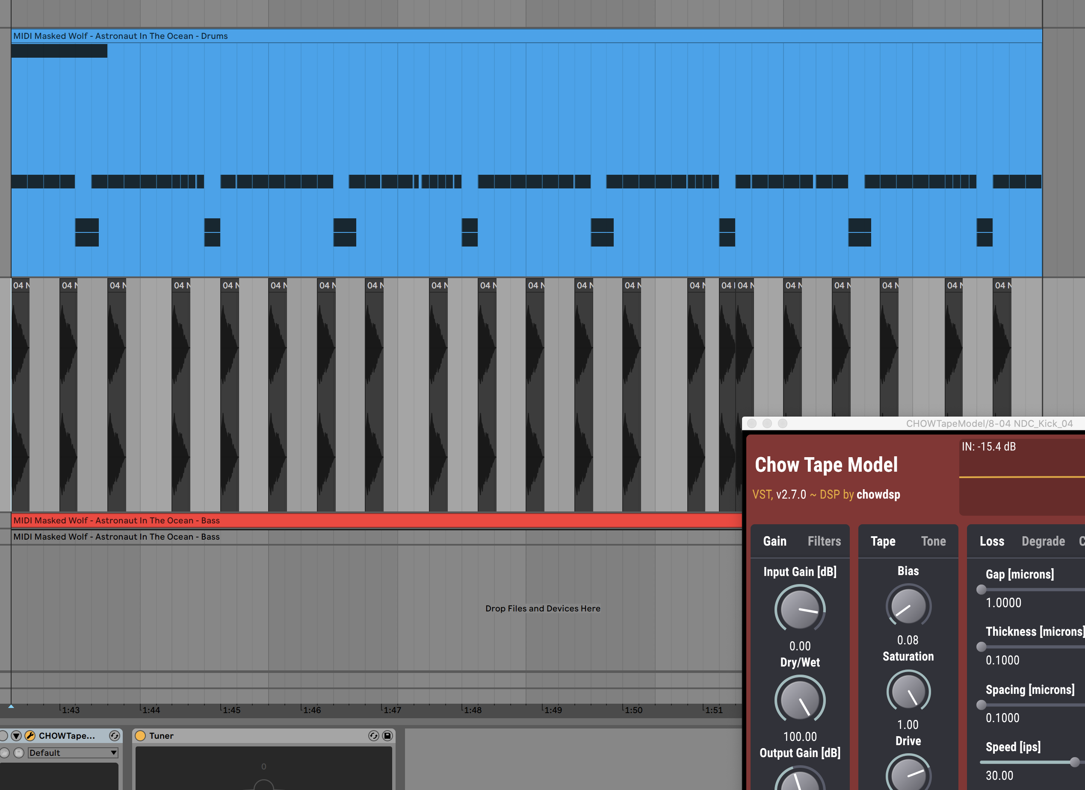
Task: Open the Degrade tab
Action: pyautogui.click(x=1043, y=541)
